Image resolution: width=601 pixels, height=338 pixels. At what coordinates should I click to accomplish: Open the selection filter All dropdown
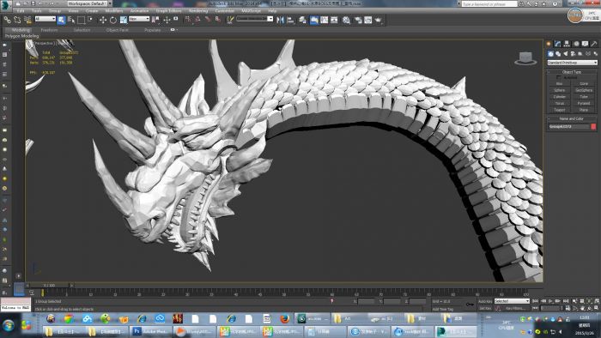coord(46,19)
